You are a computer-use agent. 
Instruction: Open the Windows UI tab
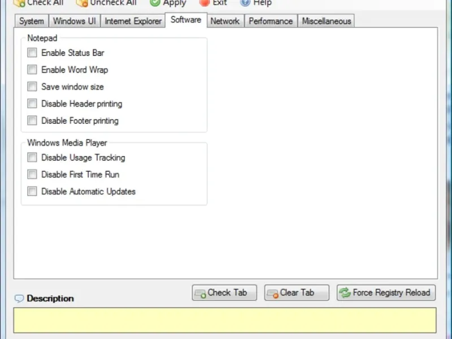[x=75, y=21]
